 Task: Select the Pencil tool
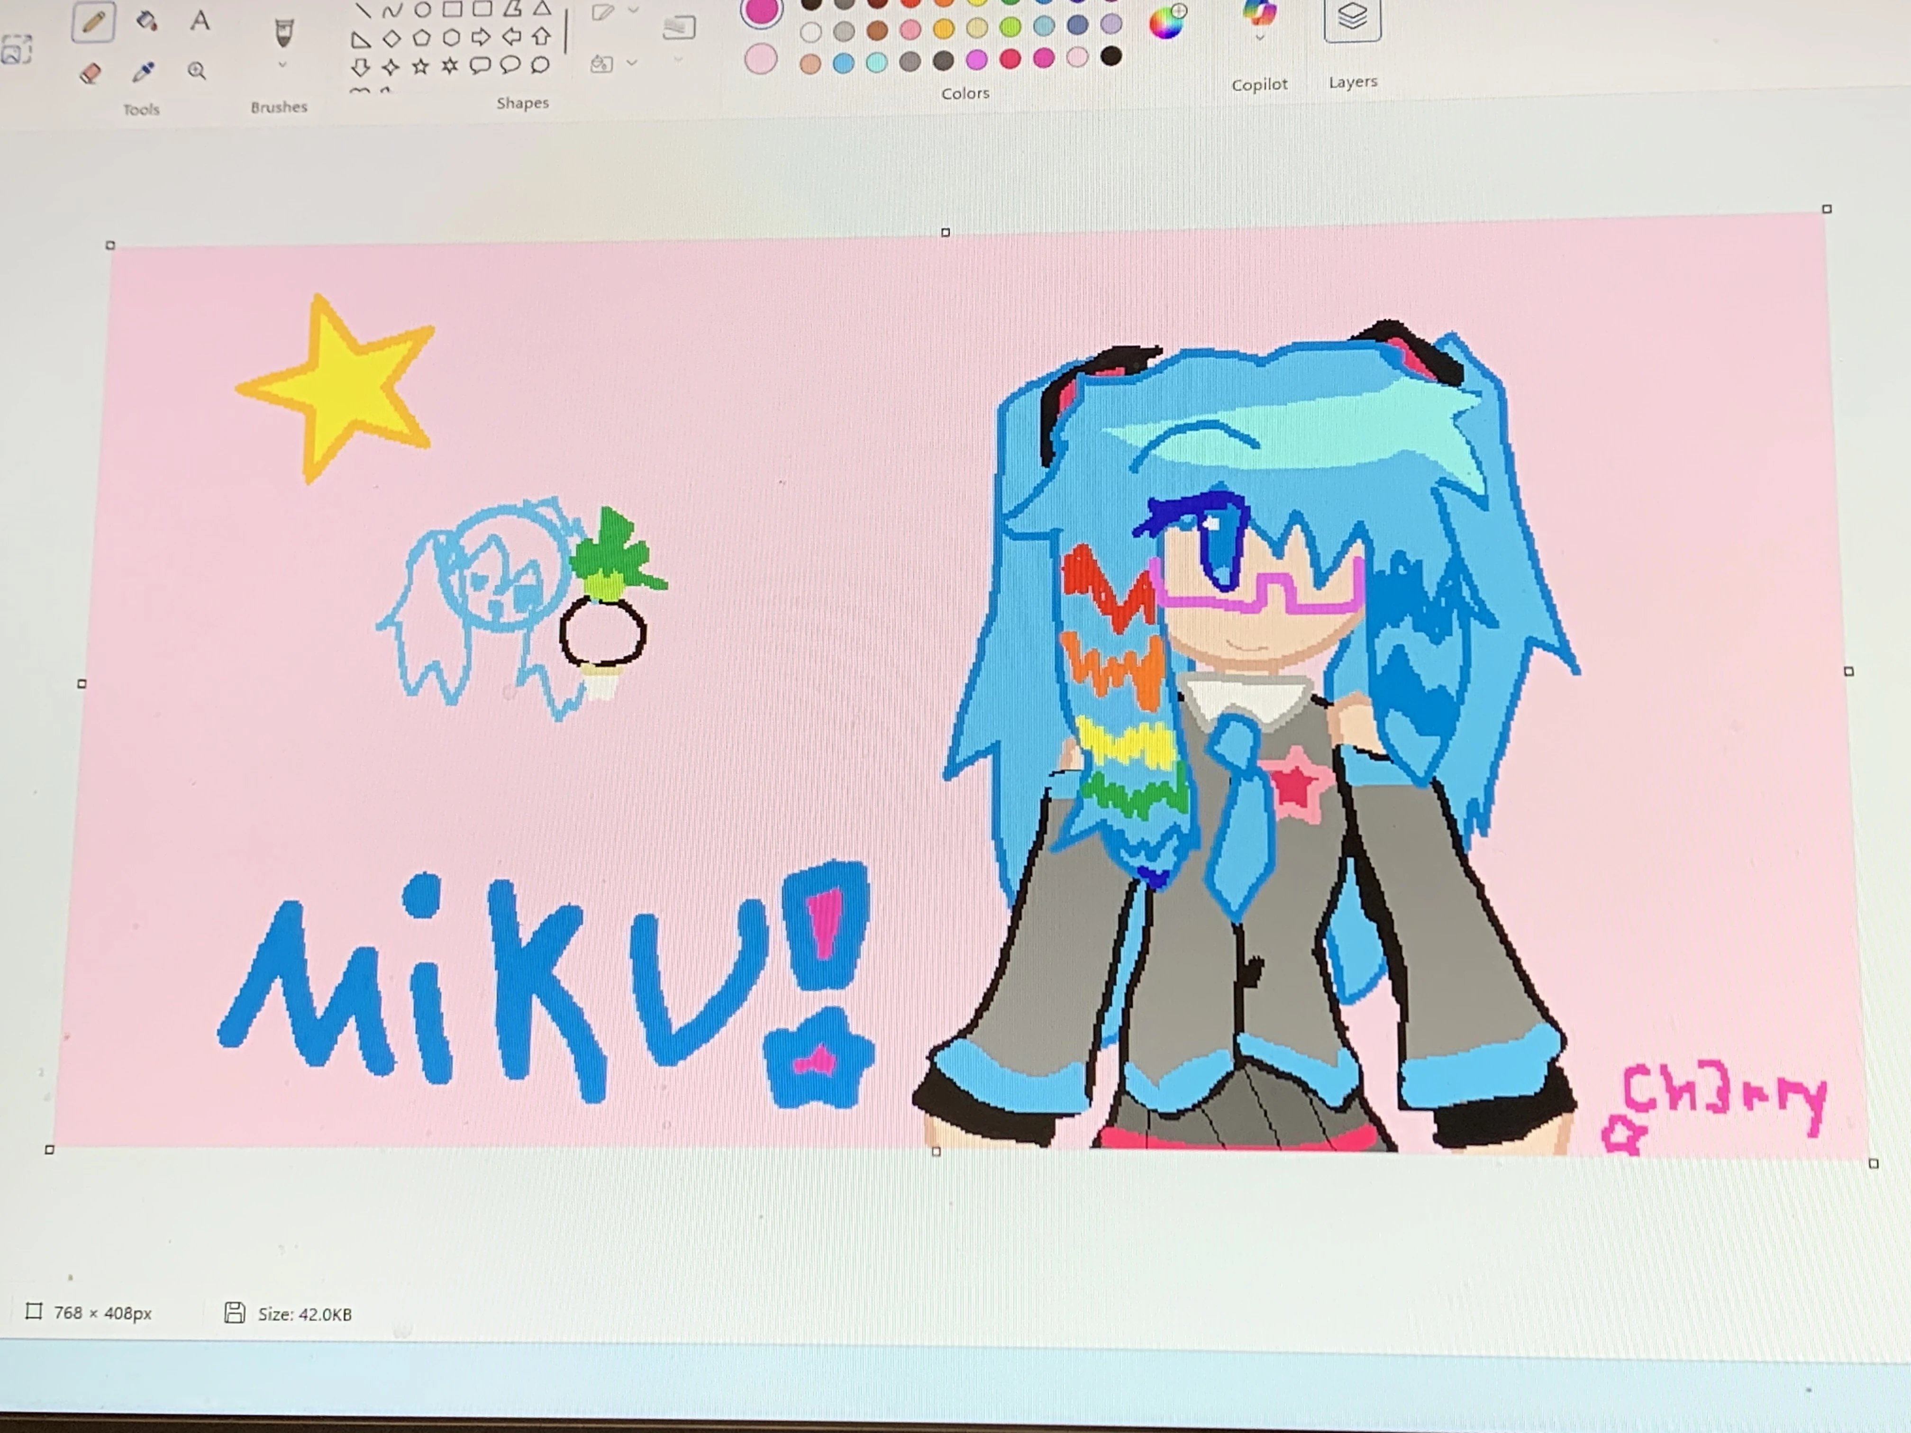(94, 22)
